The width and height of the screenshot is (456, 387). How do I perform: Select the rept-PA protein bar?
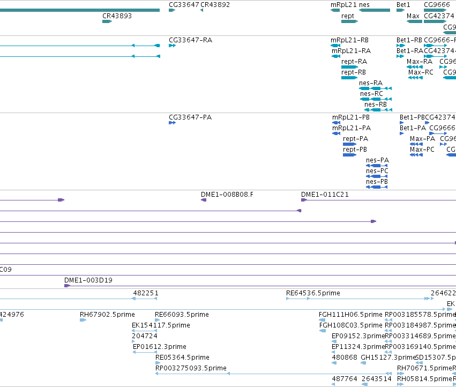pyautogui.click(x=349, y=144)
